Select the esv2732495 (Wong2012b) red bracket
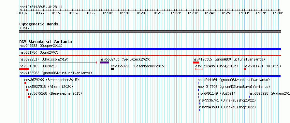The width and height of the screenshot is (290, 123). [199, 69]
